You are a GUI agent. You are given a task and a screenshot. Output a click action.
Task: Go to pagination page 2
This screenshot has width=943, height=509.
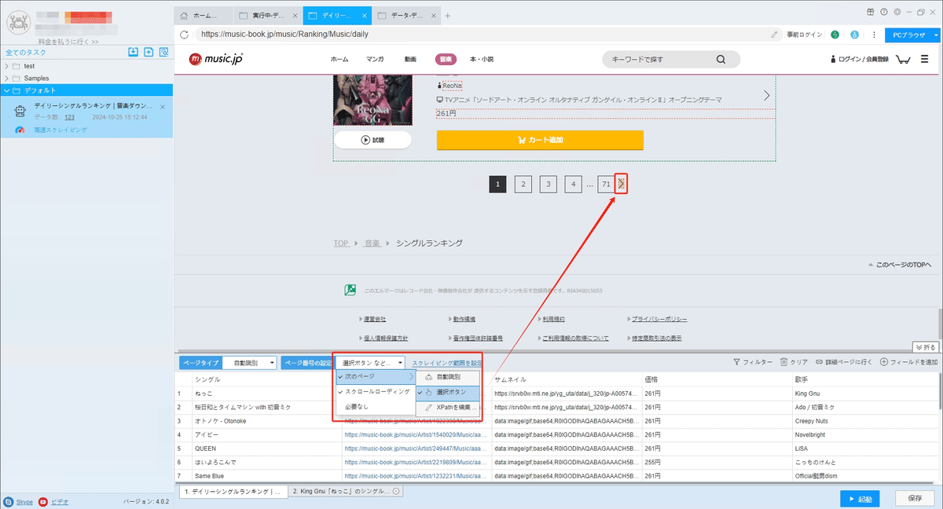point(523,184)
